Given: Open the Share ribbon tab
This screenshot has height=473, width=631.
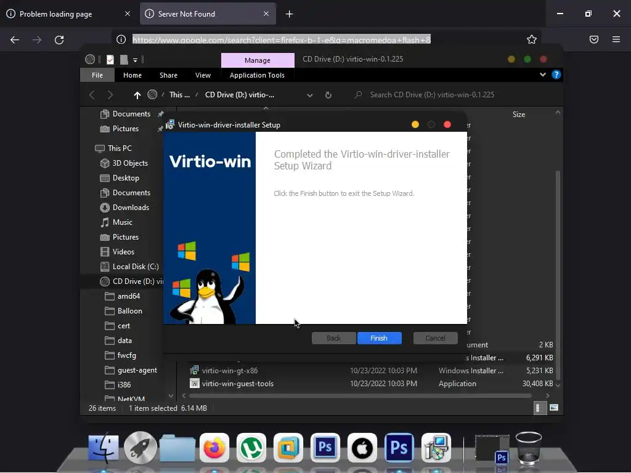Looking at the screenshot, I should click(168, 75).
